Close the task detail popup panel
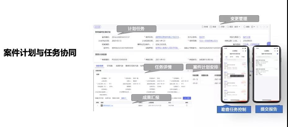Image resolution: width=288 pixels, height=127 pixels. 191,71
